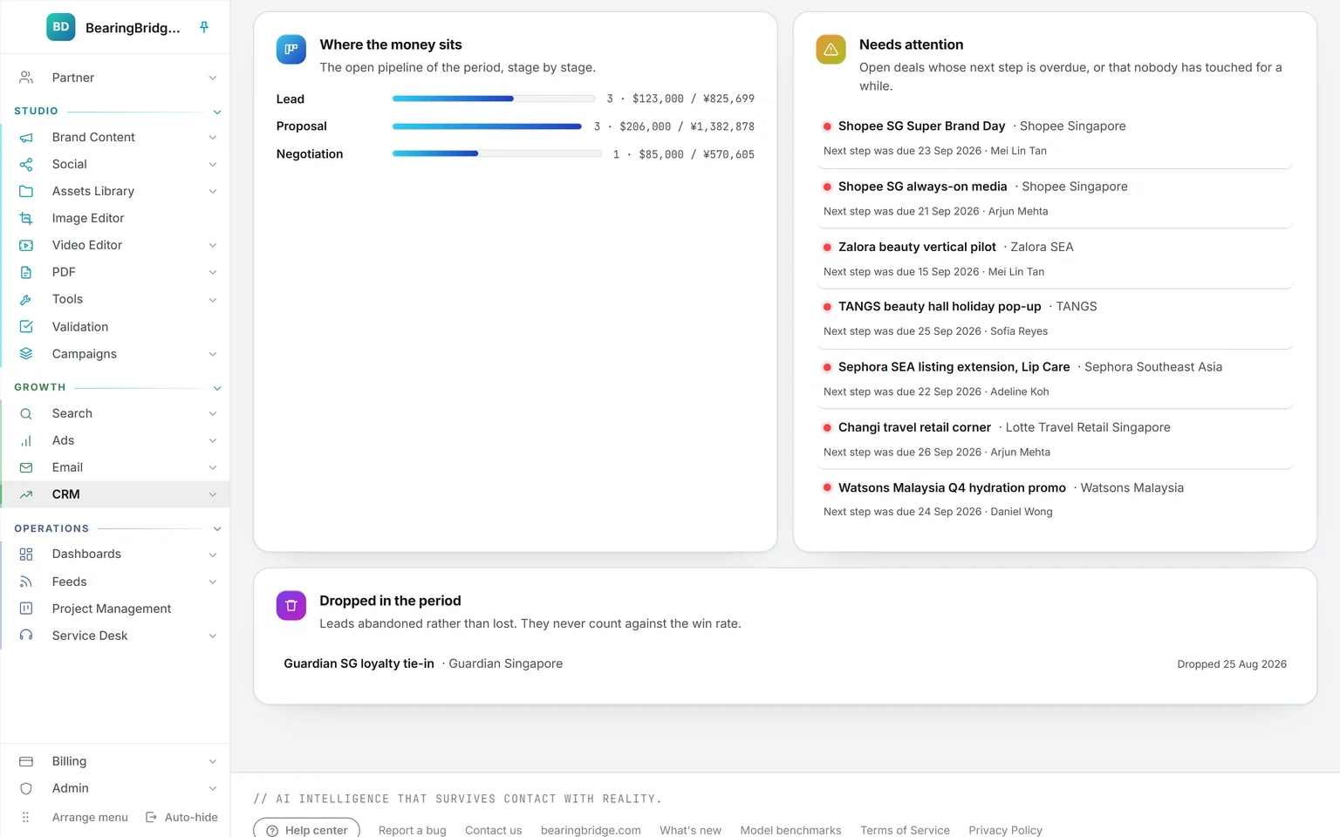Click the Search magnifier icon
Image resolution: width=1340 pixels, height=837 pixels.
[26, 413]
